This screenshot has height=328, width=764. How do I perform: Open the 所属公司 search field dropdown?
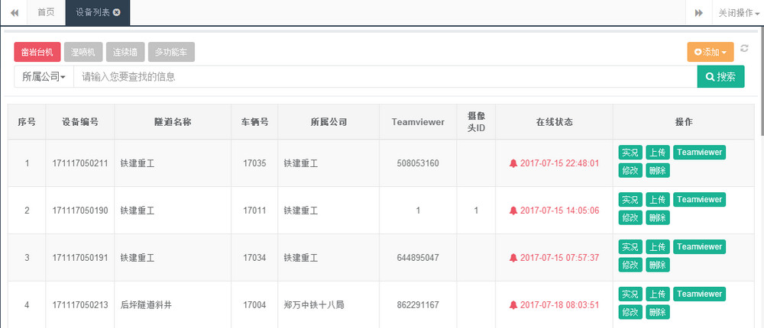(44, 76)
